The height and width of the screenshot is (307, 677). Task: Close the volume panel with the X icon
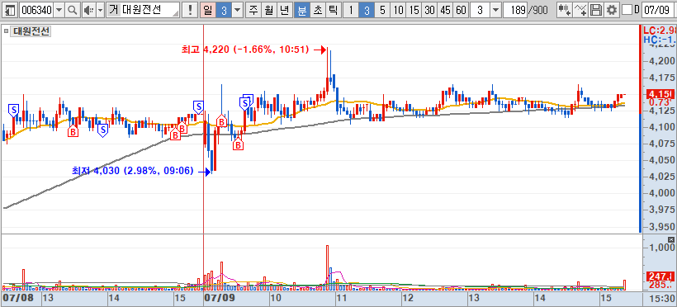670,239
